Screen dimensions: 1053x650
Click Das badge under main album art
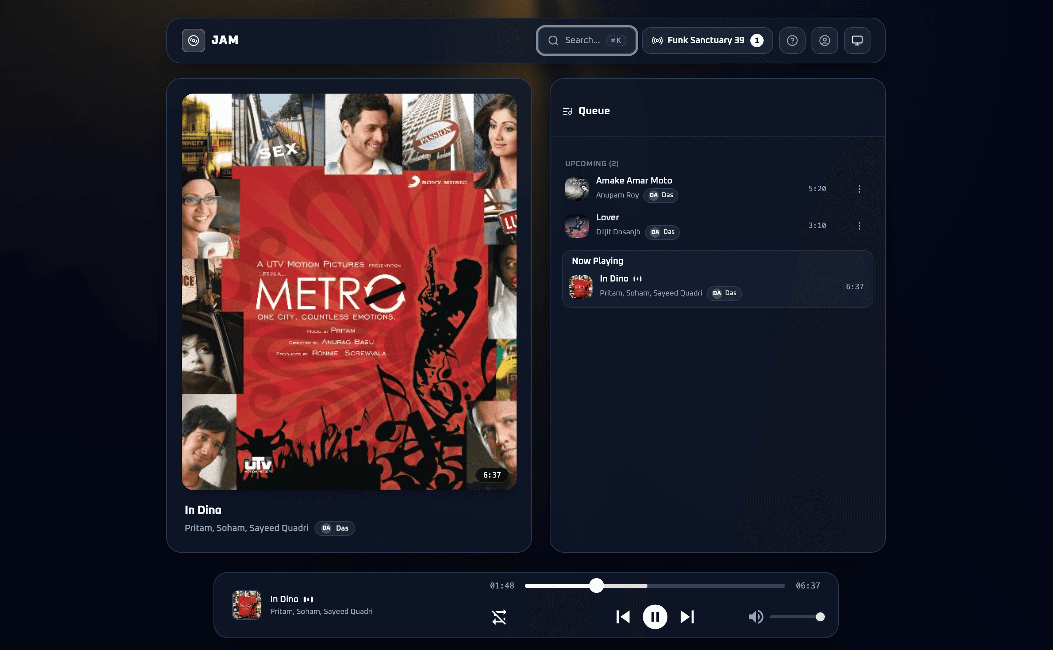[335, 528]
